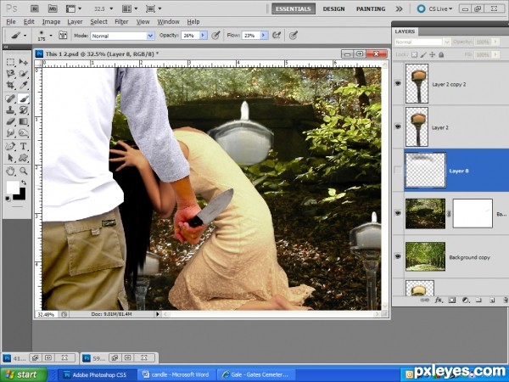The height and width of the screenshot is (382, 509).
Task: Open Brush Preset picker arrow
Action: [x=51, y=35]
